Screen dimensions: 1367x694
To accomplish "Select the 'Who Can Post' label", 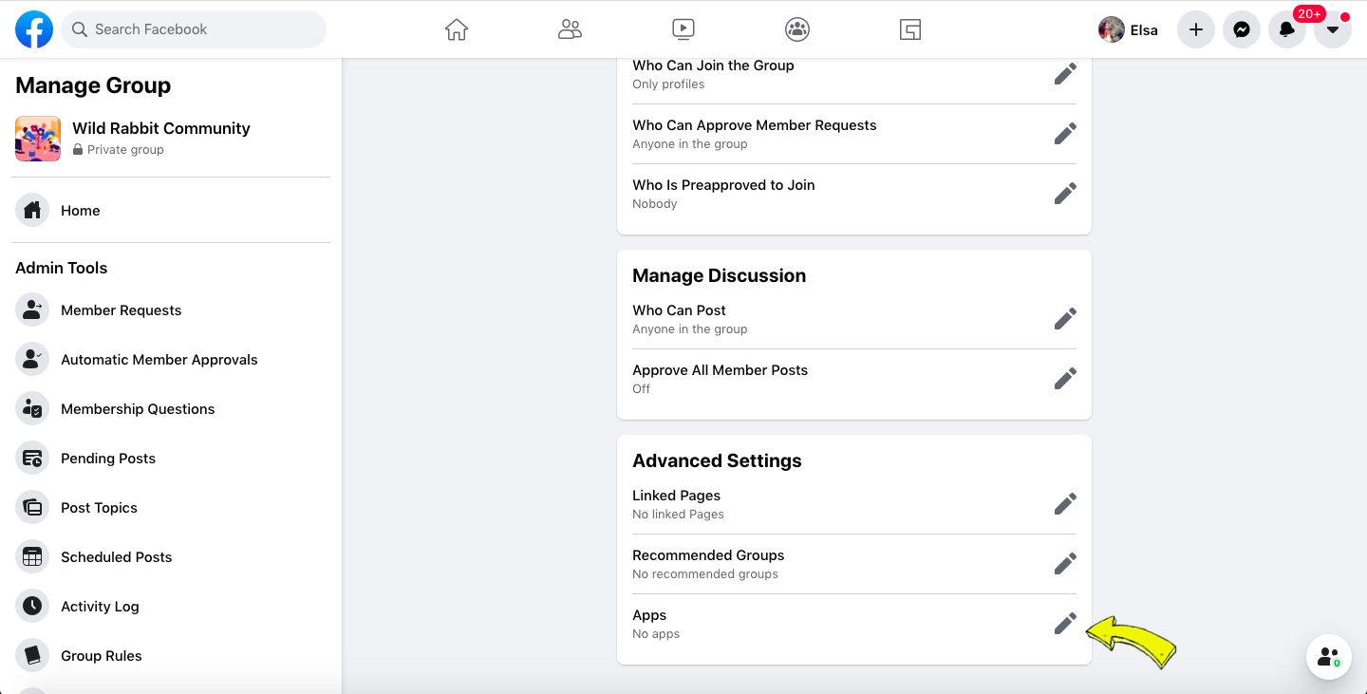I will (x=680, y=310).
